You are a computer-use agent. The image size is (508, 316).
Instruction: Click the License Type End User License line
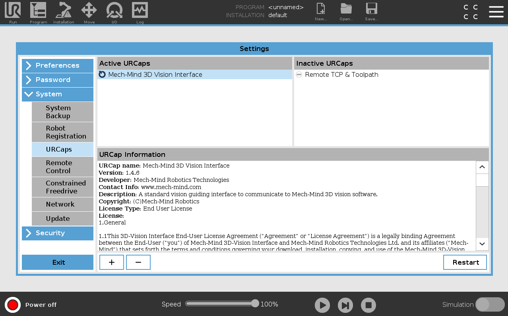(145, 209)
